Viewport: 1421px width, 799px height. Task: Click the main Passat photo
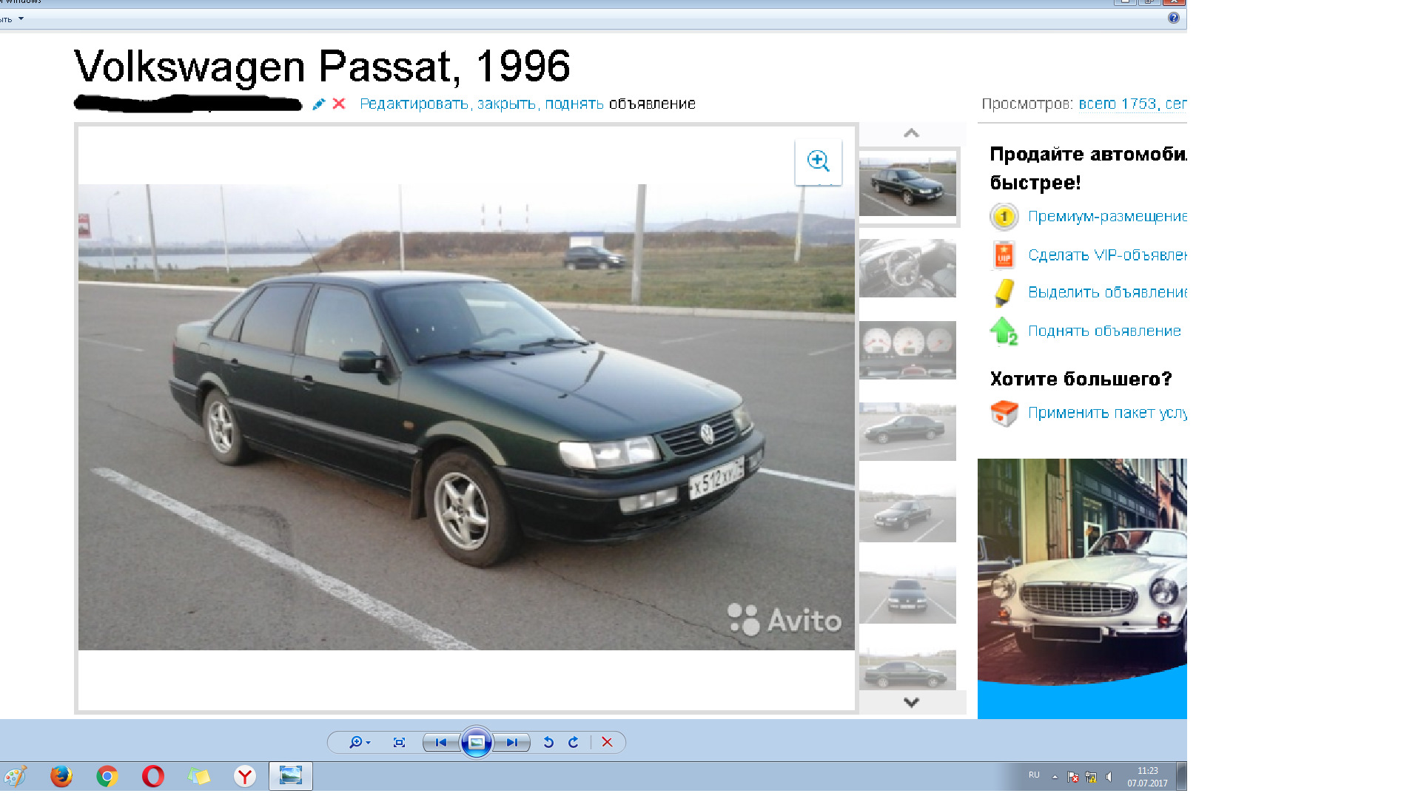coord(466,417)
